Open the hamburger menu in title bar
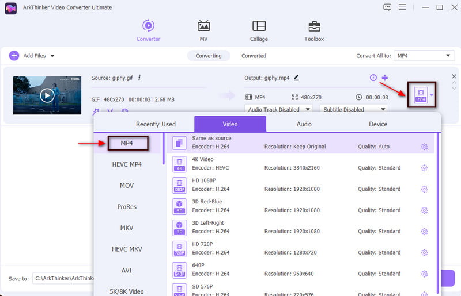This screenshot has width=461, height=296. 402,7
